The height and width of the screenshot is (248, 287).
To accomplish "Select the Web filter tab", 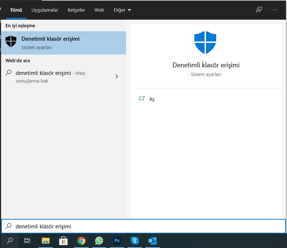I will pyautogui.click(x=99, y=10).
